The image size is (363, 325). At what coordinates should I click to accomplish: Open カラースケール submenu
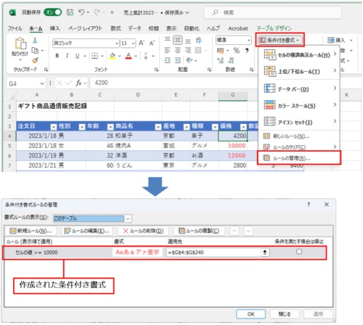(x=299, y=105)
